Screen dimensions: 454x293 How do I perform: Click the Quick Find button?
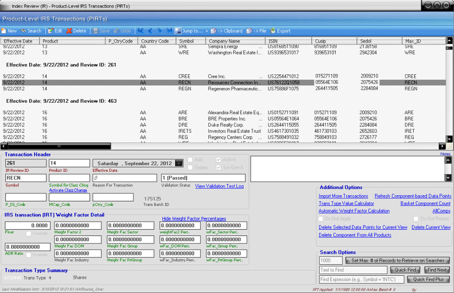[405, 270]
